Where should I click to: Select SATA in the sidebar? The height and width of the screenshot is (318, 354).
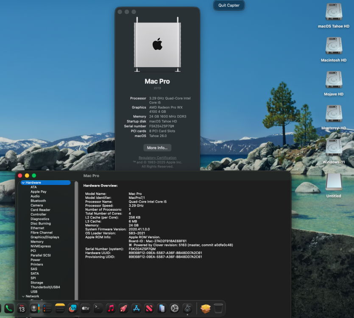point(35,273)
